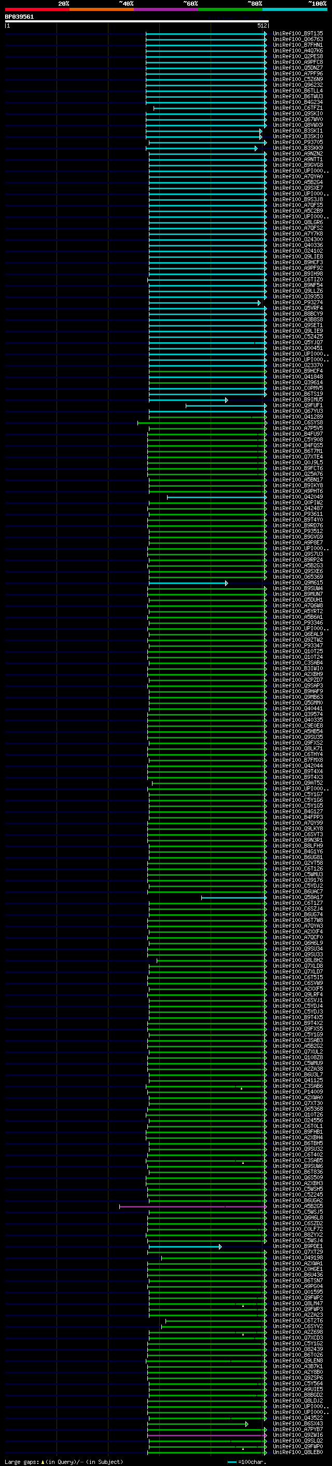Viewport: 332px width, 1466px height.
Task: Click the short cyan alignment bar for UniRef100_B9IMU5
Action: 188,400
